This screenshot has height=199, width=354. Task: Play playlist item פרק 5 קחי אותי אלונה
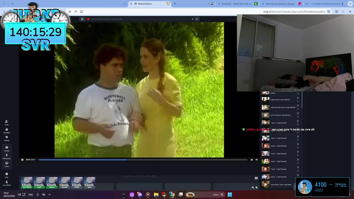tap(265, 107)
